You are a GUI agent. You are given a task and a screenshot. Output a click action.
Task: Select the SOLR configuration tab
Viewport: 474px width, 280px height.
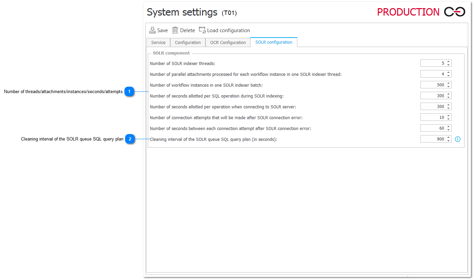tap(274, 42)
